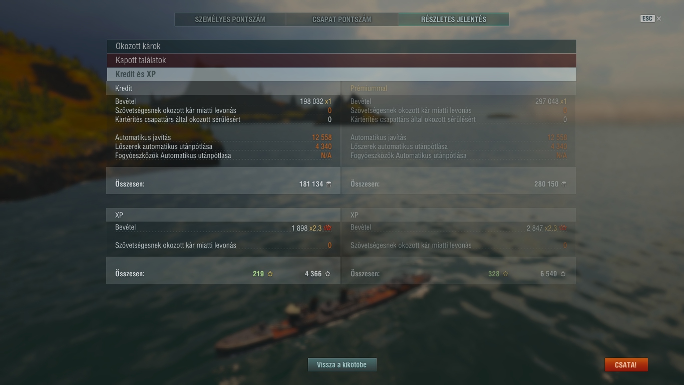Select the Részletes jelentés tab
This screenshot has width=684, height=385.
tap(454, 20)
